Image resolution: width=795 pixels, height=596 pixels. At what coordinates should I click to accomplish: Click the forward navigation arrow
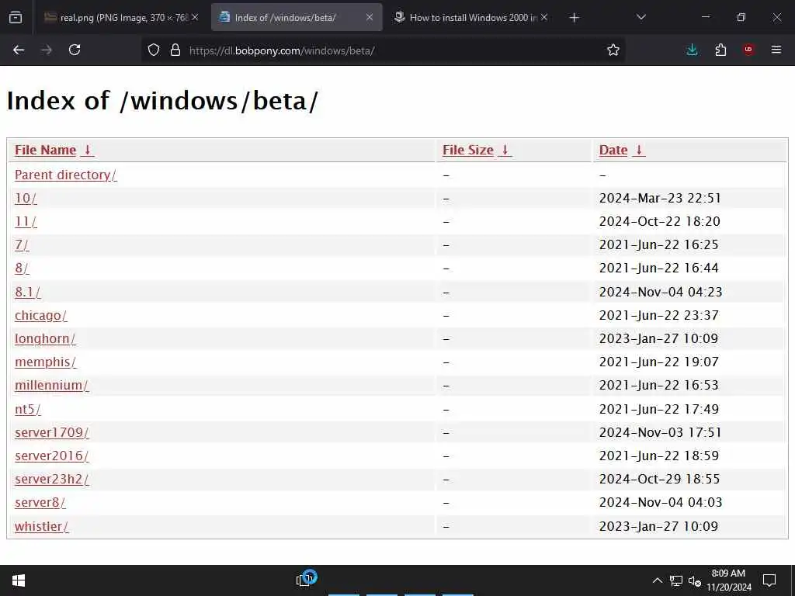coord(47,50)
